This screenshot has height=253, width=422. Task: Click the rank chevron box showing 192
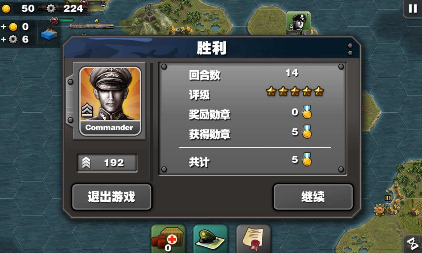coord(107,163)
